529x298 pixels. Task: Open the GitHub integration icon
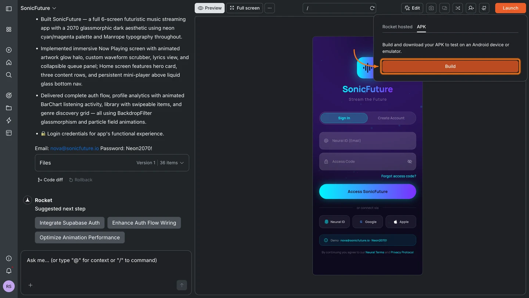(484, 8)
